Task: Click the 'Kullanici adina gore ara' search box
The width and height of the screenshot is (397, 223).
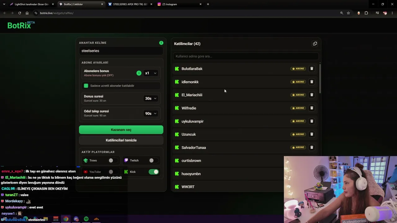Action: [246, 56]
